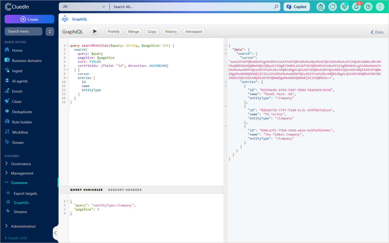Open the three-dot more options menu

tap(380, 7)
